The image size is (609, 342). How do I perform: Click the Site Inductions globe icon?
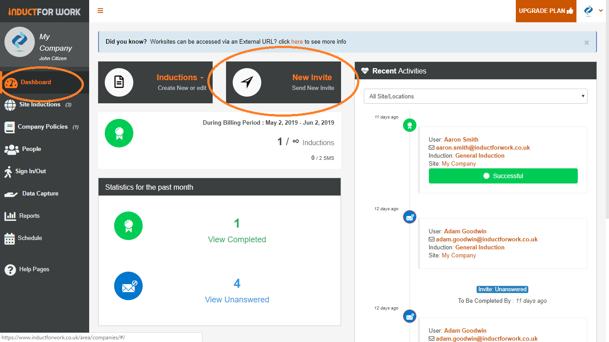pyautogui.click(x=10, y=105)
